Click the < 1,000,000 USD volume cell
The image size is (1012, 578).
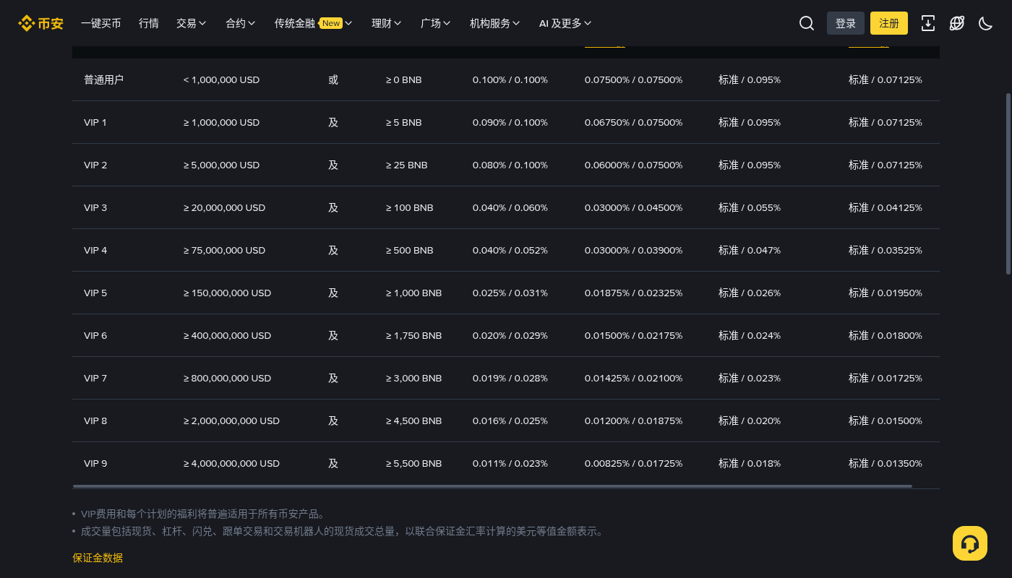coord(222,79)
